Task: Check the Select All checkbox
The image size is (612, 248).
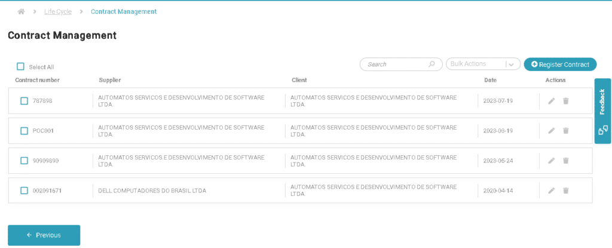Action: (x=21, y=67)
